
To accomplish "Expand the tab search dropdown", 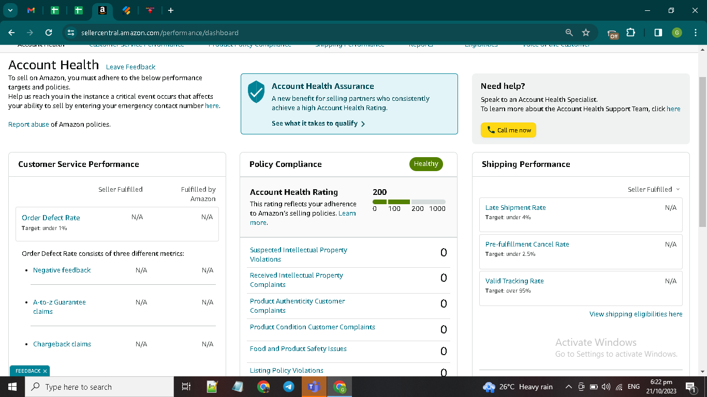I will (10, 10).
